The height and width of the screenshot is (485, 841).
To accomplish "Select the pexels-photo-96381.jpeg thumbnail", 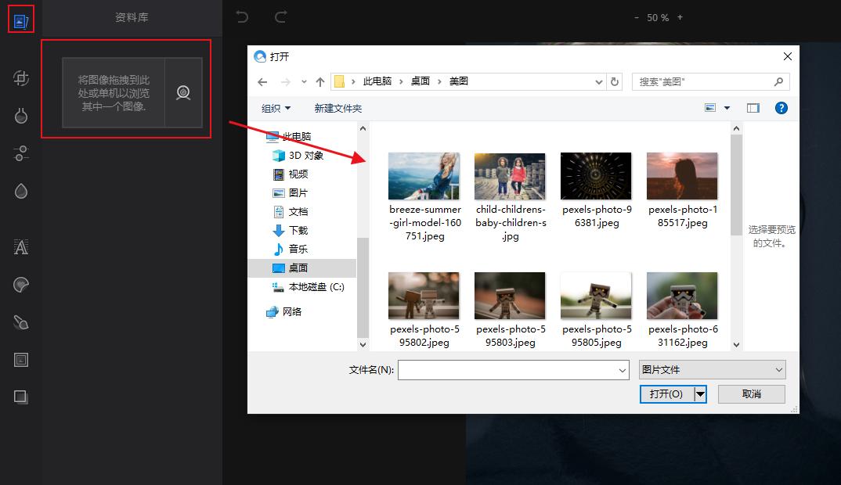I will 596,175.
